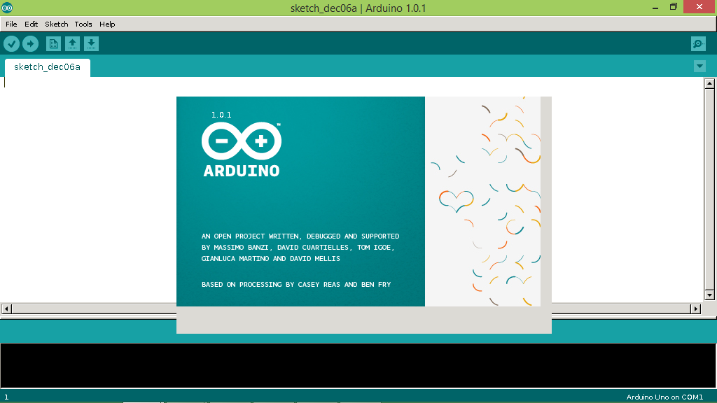Screen dimensions: 717x403
Task: Open the Tools menu
Action: click(x=83, y=24)
